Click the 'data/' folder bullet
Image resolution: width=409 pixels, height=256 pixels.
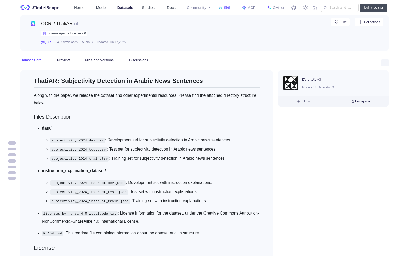[x=47, y=128]
